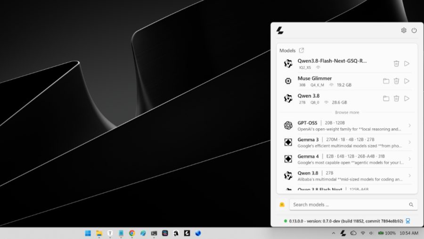Viewport: 424px width, 239px height.
Task: Click the Models heading text
Action: [287, 50]
